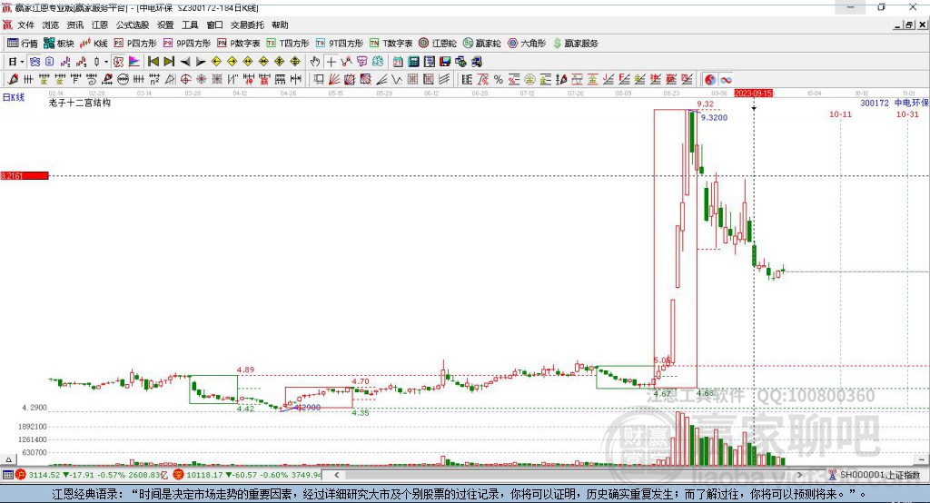Expand the candlestick style dropdown arrow

coord(106,62)
